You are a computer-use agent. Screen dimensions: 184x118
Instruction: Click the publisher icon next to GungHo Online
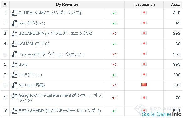pos(14,95)
